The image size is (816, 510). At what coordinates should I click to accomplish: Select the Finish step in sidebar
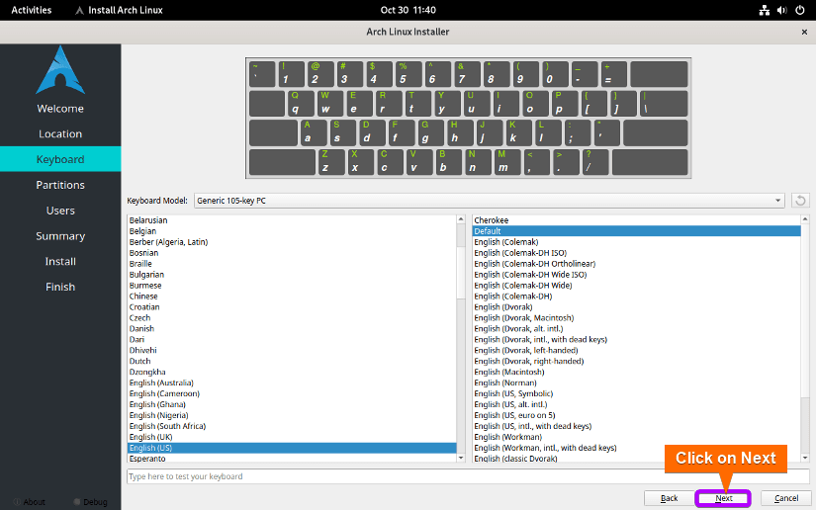[x=60, y=287]
